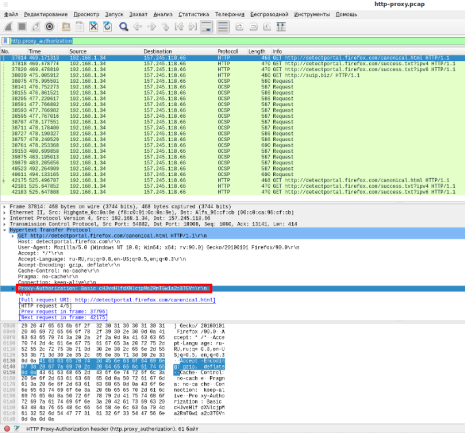This screenshot has height=433, width=465.
Task: Open capture options dialog
Action: pos(49,27)
